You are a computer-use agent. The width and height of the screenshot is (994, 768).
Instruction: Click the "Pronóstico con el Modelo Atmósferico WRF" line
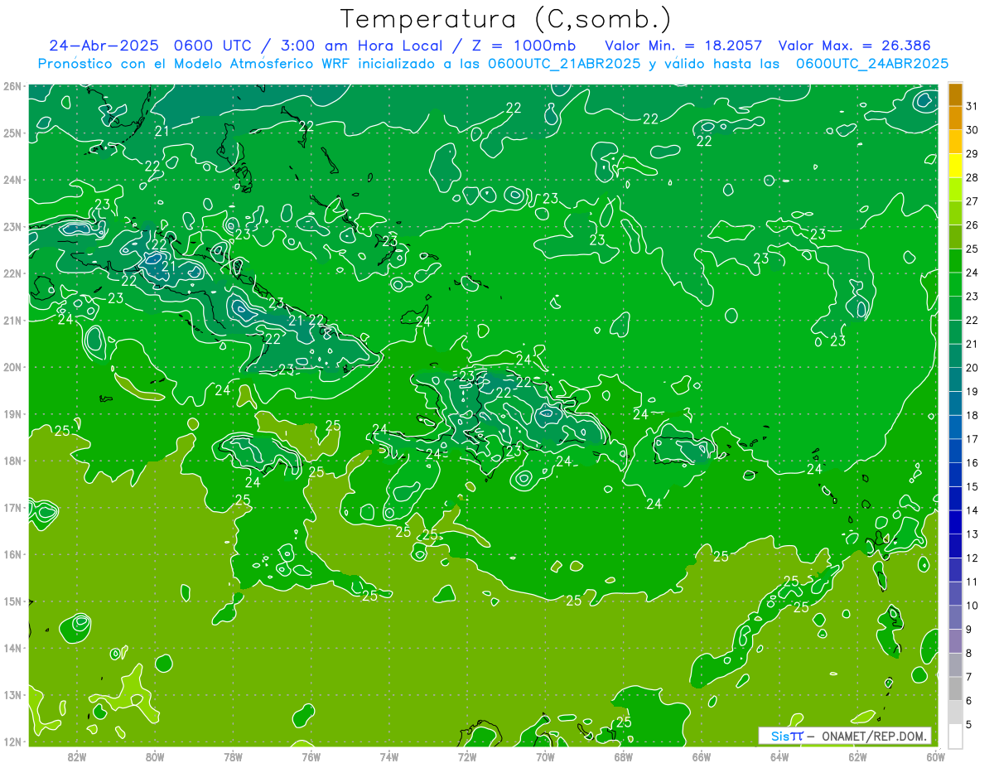[195, 64]
